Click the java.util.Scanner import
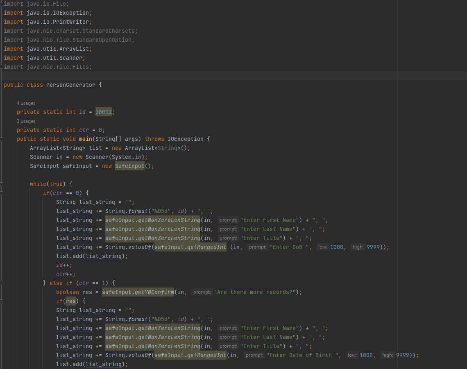This screenshot has width=467, height=369. click(x=44, y=58)
